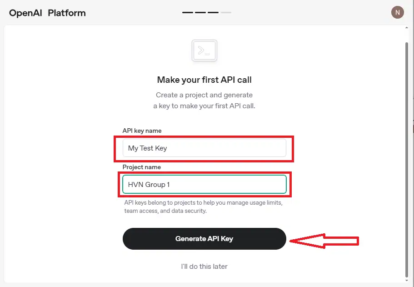Screen dimensions: 414x287
Task: Select the second onboarding progress step
Action: [x=200, y=13]
